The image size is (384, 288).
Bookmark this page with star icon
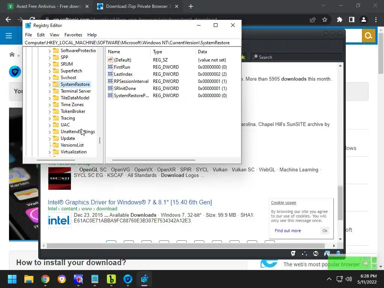pyautogui.click(x=325, y=19)
